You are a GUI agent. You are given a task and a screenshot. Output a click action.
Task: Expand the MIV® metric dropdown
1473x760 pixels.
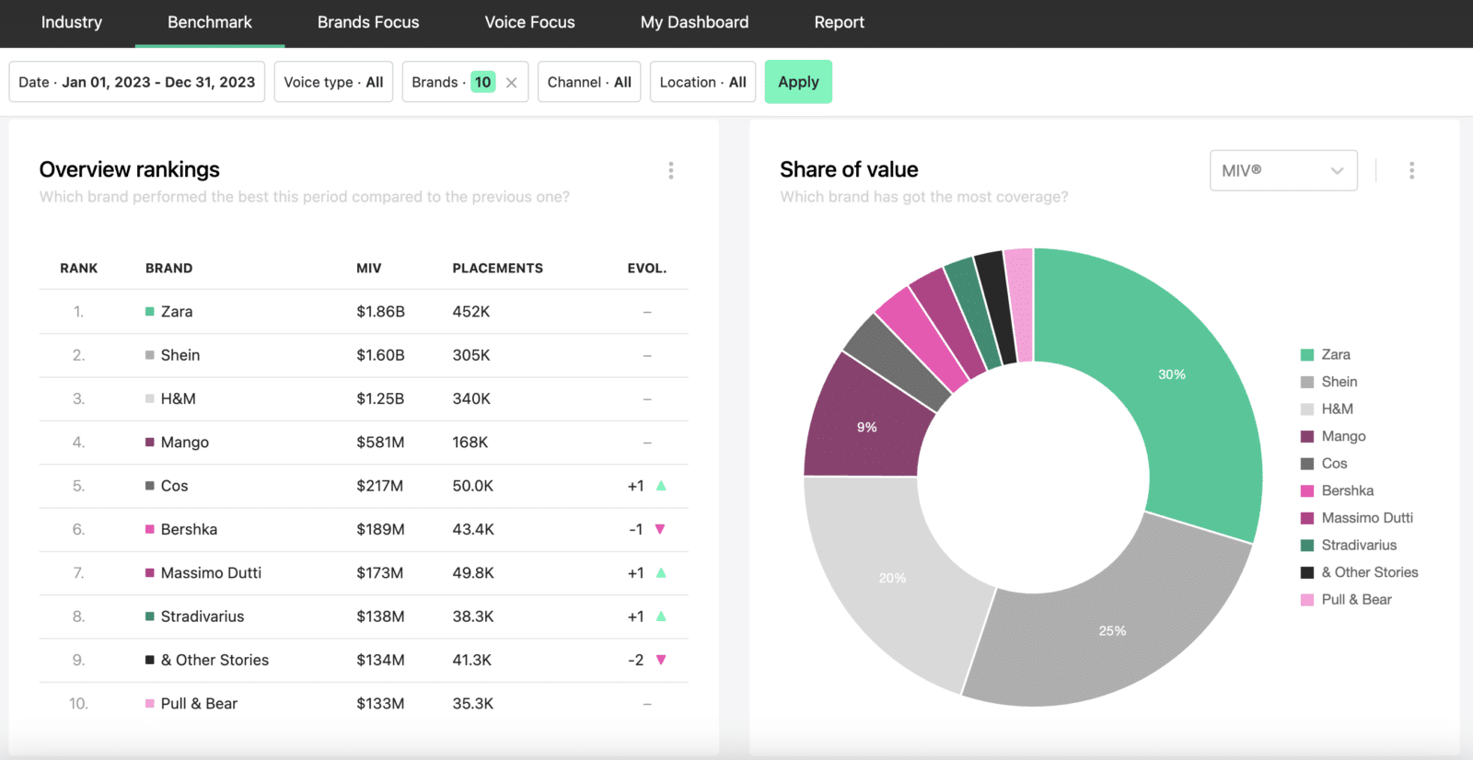click(1282, 171)
